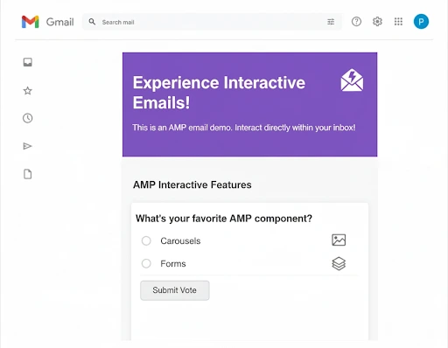Click the 'AMP Interactive Features' heading
Screen dimensions: 448x348
(192, 184)
